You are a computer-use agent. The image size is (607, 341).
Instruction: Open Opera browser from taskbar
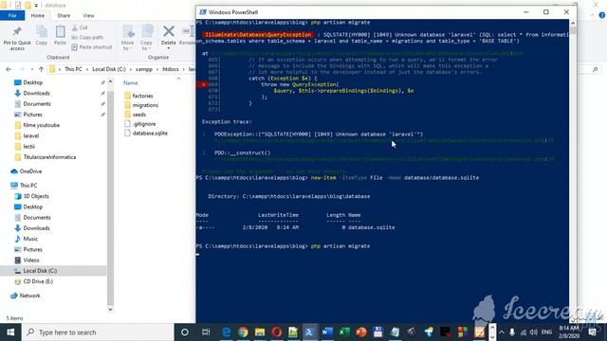coord(276,332)
